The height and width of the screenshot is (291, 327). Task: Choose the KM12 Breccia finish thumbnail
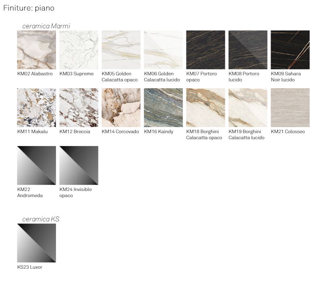click(x=79, y=108)
